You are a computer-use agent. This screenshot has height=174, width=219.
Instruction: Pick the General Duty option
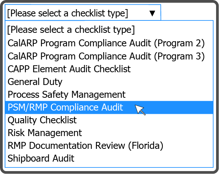(35, 82)
